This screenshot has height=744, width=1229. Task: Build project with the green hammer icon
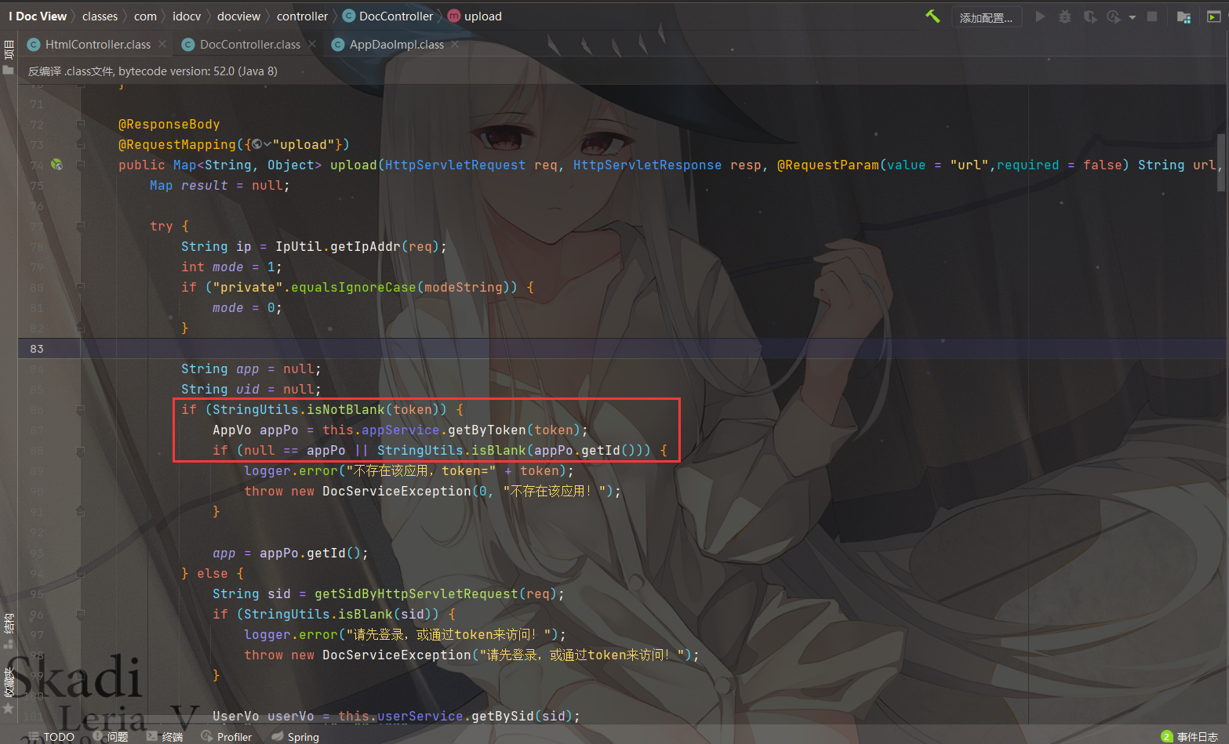click(x=933, y=16)
